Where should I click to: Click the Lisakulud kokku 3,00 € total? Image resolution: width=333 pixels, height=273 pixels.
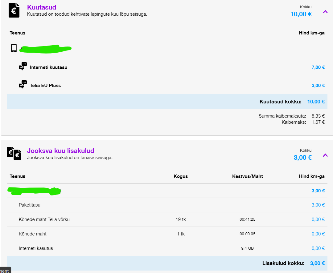tap(317, 263)
